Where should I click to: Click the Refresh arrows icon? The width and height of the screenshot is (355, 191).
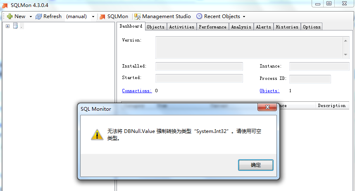38,16
